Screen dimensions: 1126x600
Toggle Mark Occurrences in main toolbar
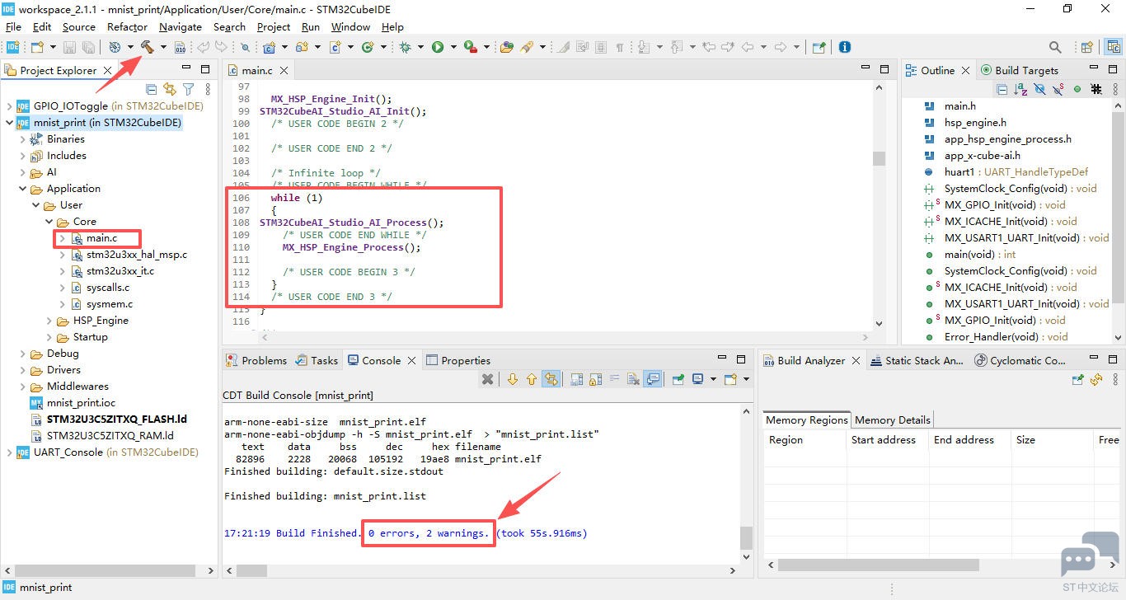(563, 47)
